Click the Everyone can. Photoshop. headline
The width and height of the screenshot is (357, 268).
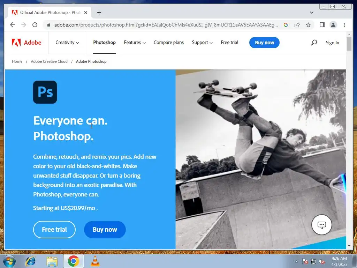tap(70, 128)
